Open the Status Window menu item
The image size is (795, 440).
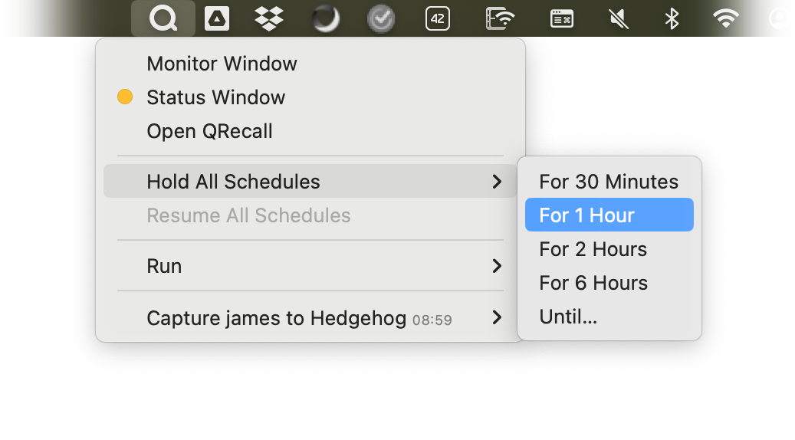[x=310, y=97]
